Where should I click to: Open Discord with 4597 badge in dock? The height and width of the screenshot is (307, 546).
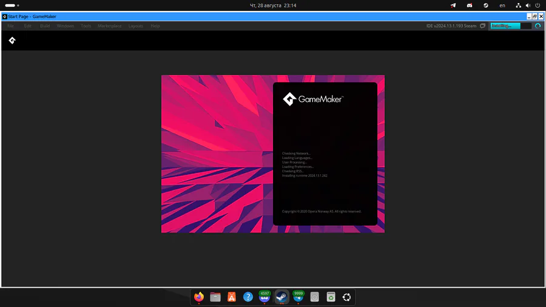265,297
